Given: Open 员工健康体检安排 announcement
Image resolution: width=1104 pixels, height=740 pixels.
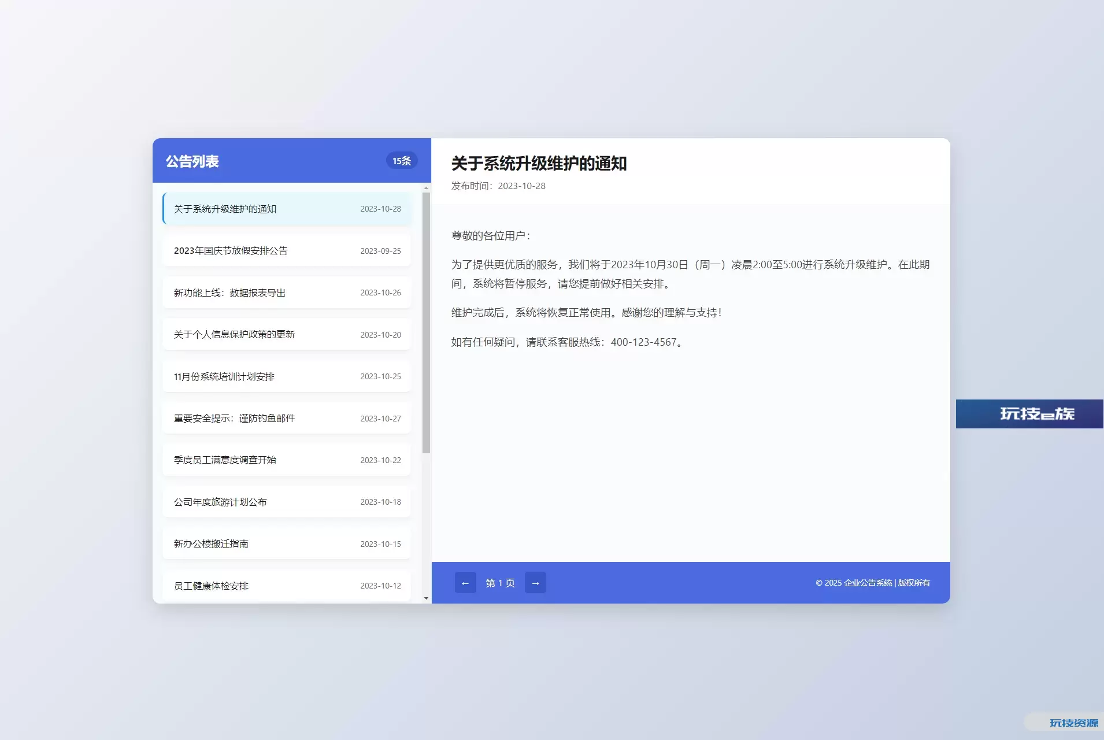Looking at the screenshot, I should (x=287, y=586).
